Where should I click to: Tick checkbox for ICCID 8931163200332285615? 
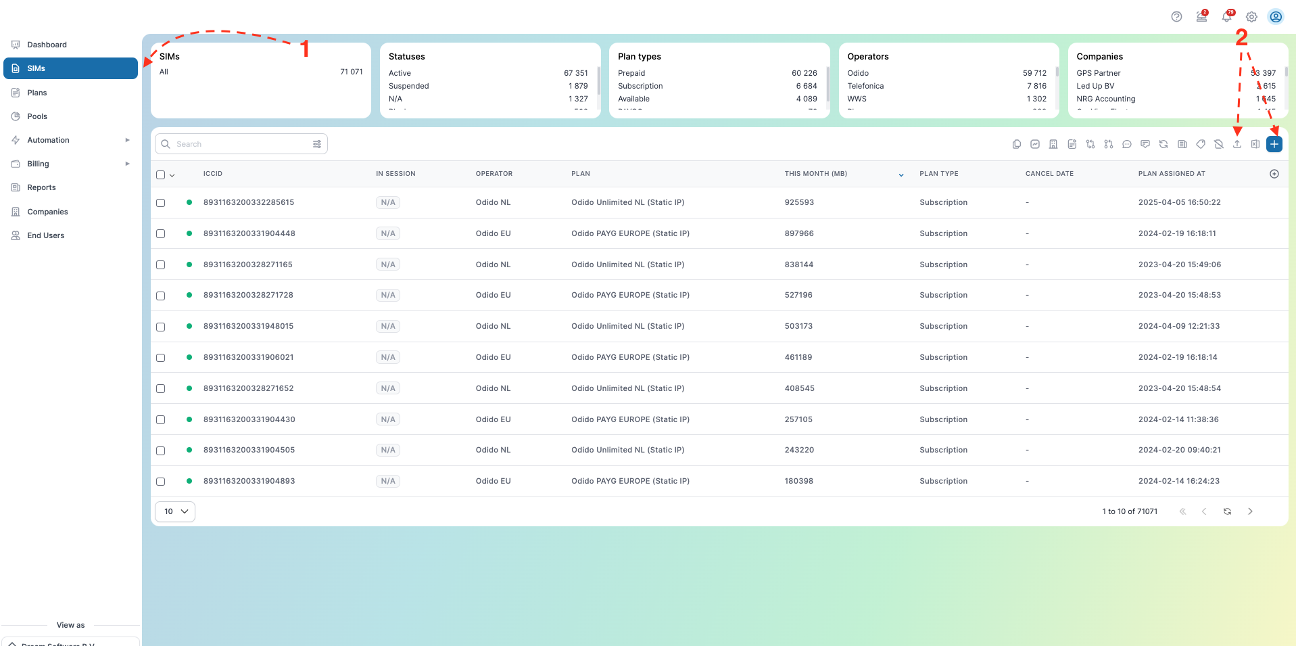point(160,203)
